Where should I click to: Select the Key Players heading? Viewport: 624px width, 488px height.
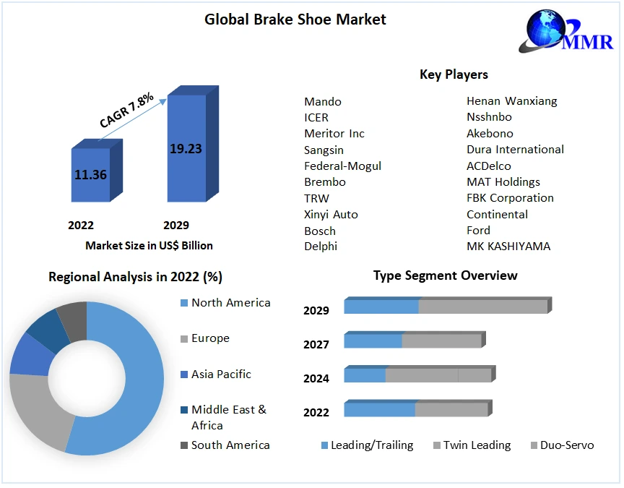(454, 74)
